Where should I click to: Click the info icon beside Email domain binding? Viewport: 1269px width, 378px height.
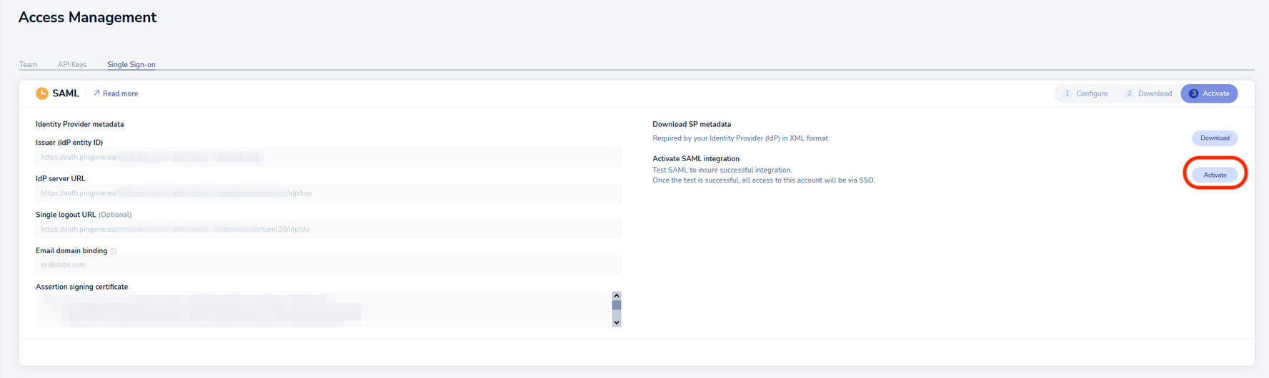114,251
